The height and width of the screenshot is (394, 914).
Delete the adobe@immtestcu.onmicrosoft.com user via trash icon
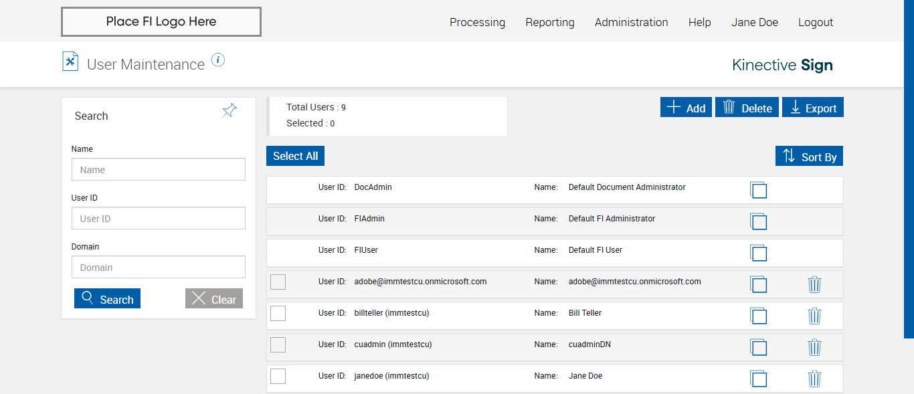coord(814,284)
